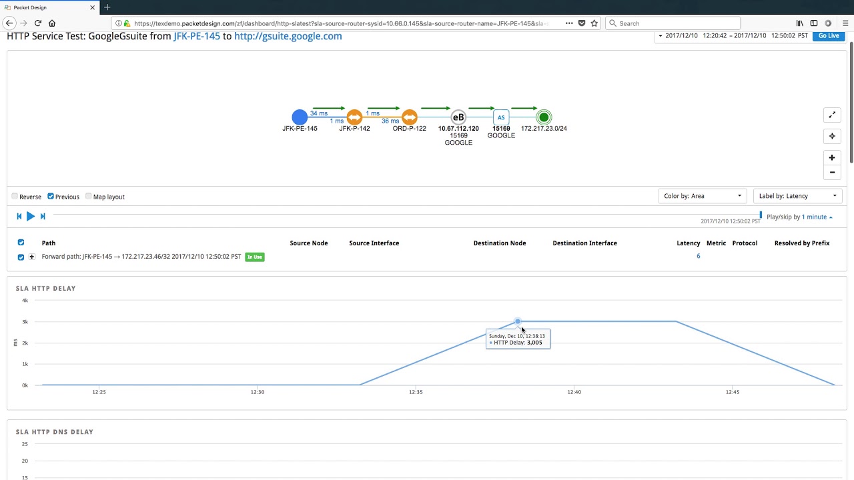854x480 pixels.
Task: Sort by Source Interface column
Action: click(374, 243)
